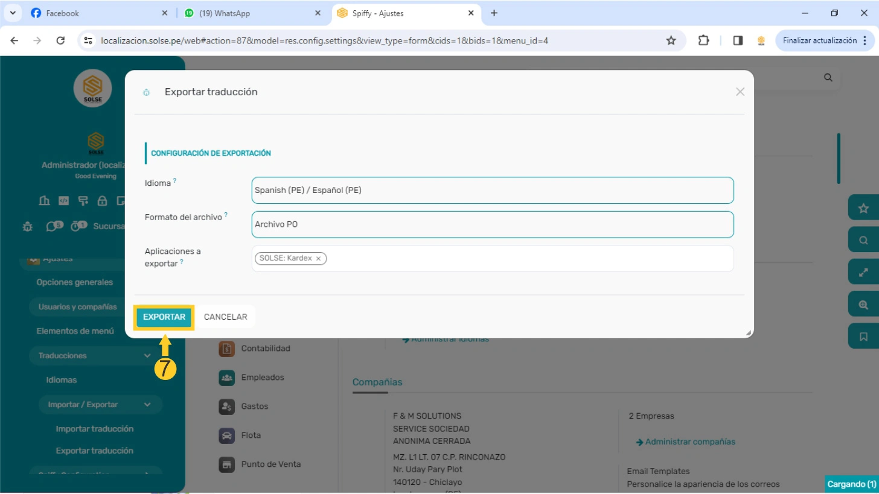Collapse the Traducciones menu section

147,356
